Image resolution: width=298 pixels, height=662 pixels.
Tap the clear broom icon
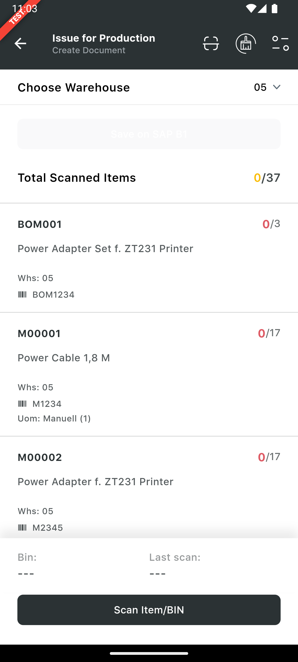coord(246,44)
